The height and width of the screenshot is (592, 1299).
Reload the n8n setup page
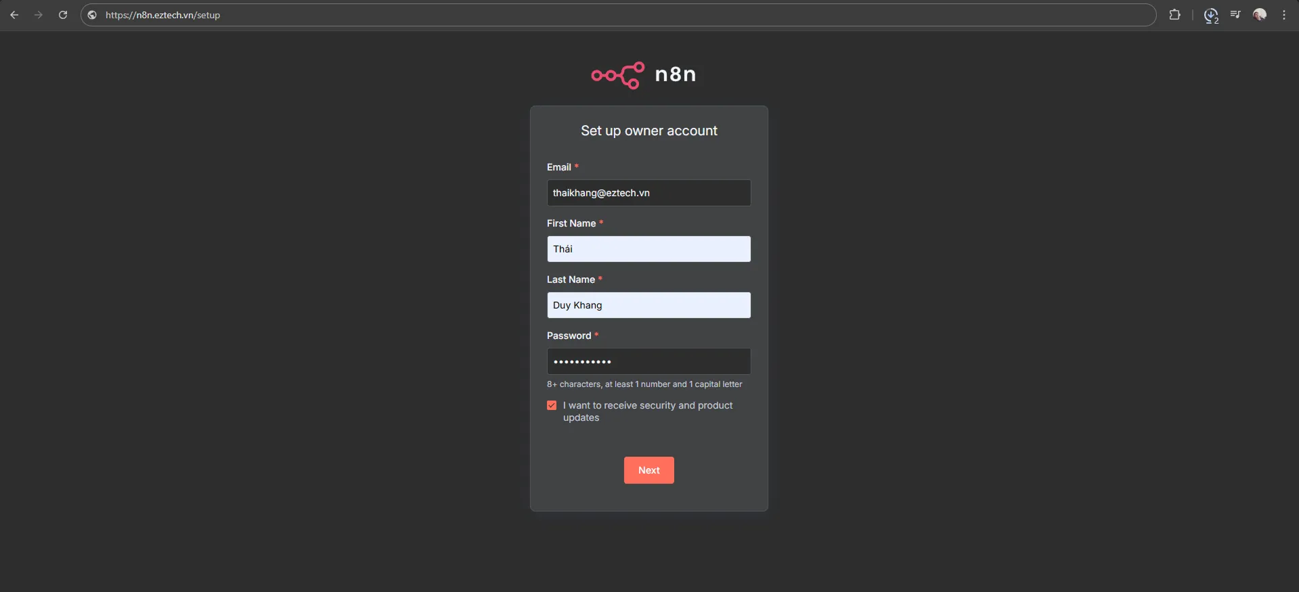63,15
